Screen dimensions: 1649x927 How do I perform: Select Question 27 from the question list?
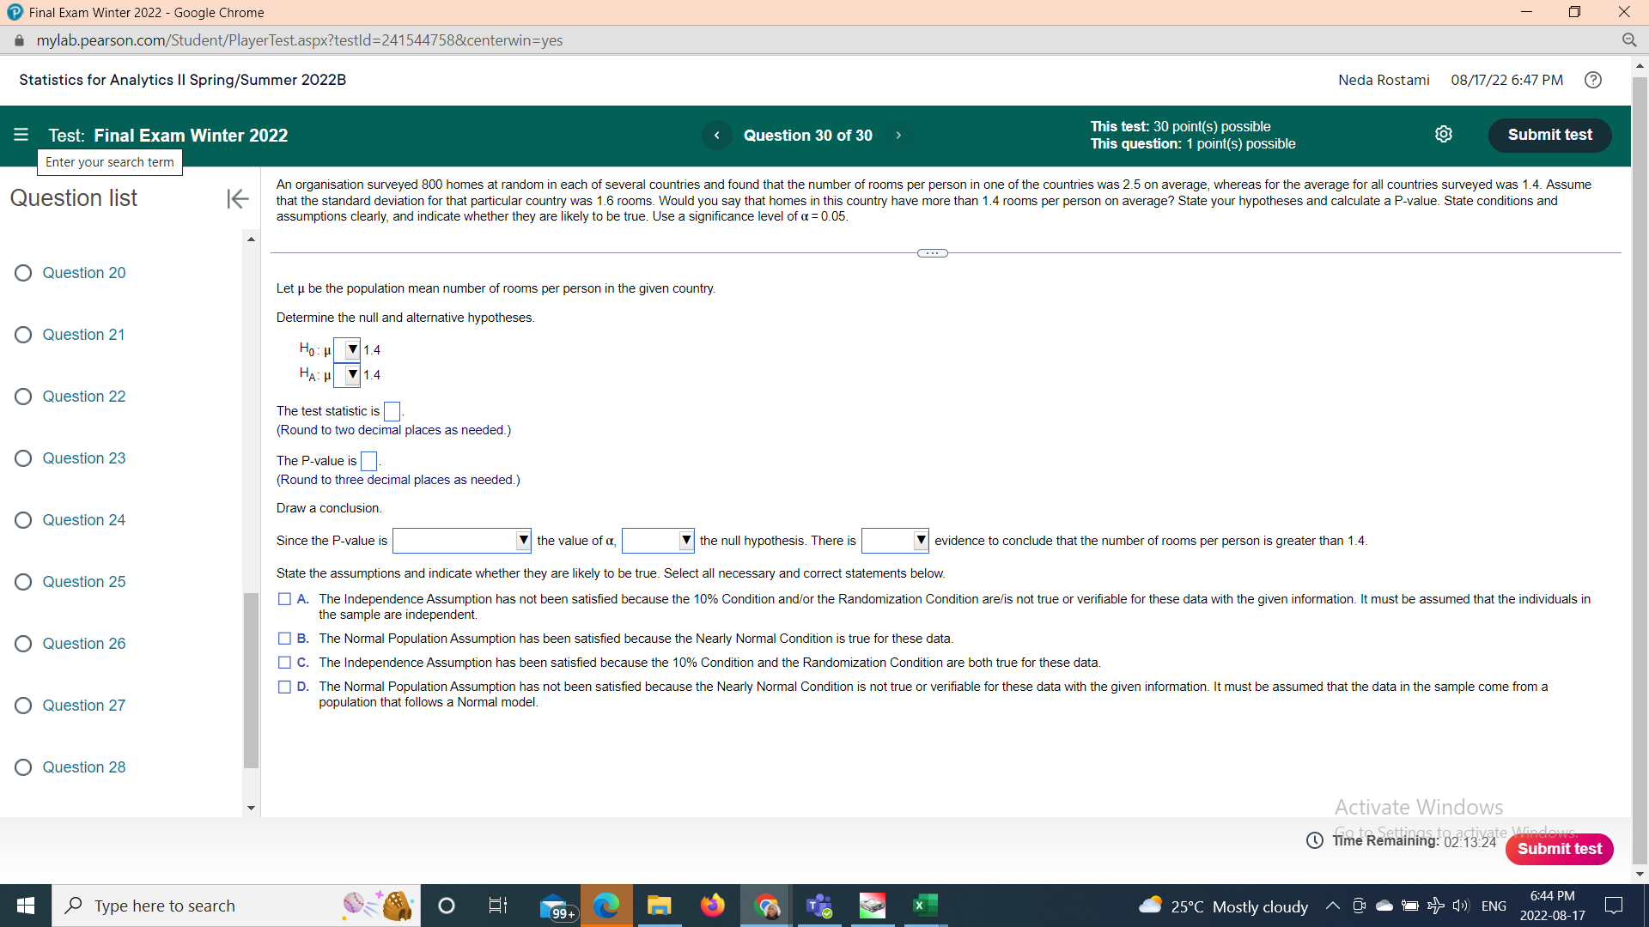pos(83,705)
